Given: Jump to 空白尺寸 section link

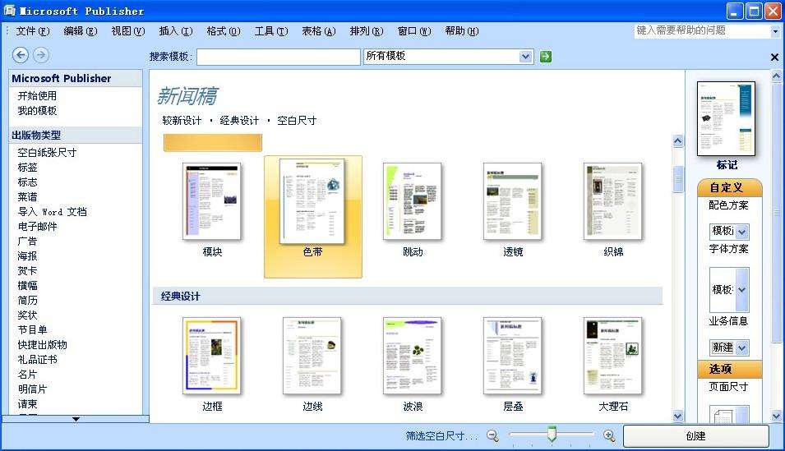Looking at the screenshot, I should (x=297, y=121).
